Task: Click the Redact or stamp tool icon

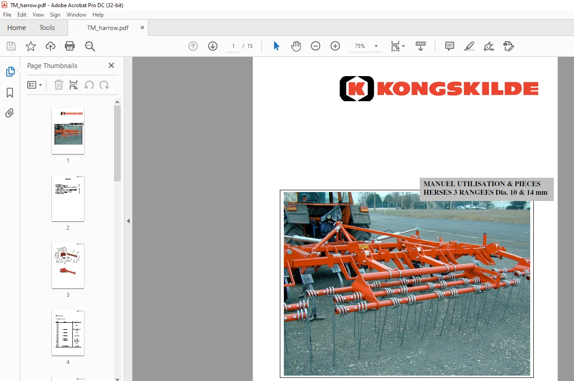Action: point(509,46)
